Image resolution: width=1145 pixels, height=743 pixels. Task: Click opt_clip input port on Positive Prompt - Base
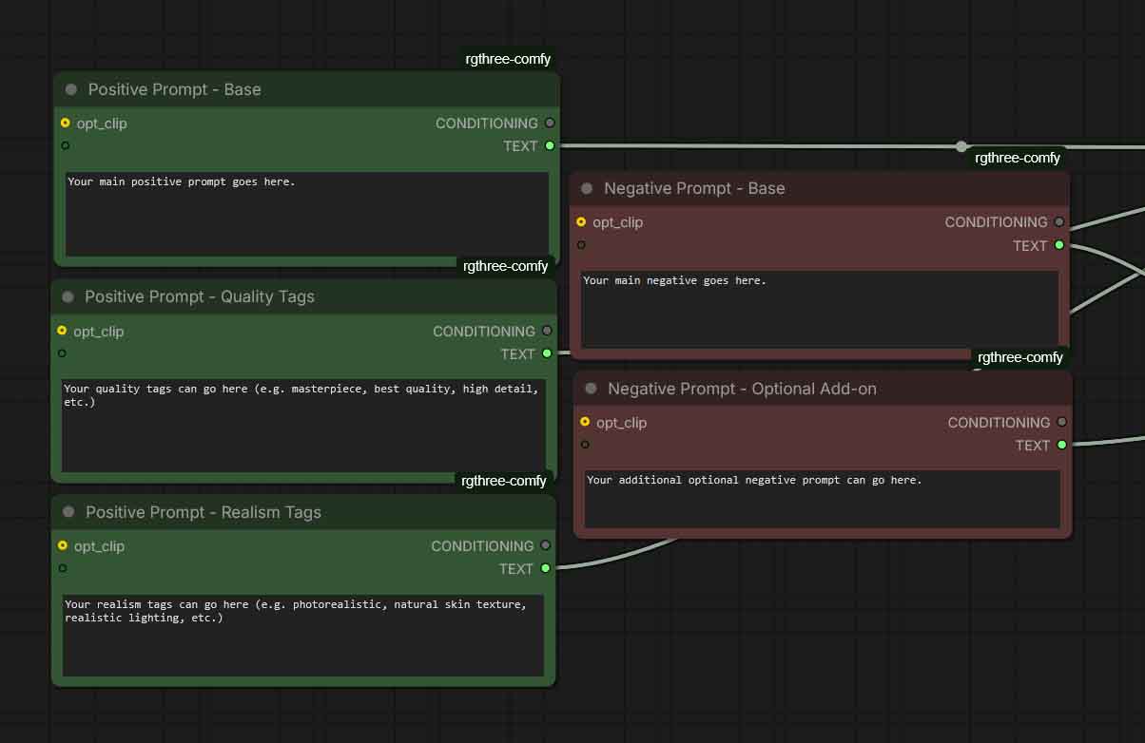[65, 124]
